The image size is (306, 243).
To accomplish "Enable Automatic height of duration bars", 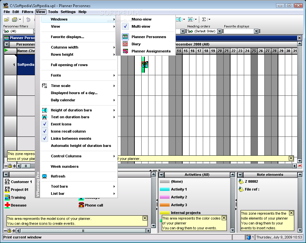I will point(81,146).
